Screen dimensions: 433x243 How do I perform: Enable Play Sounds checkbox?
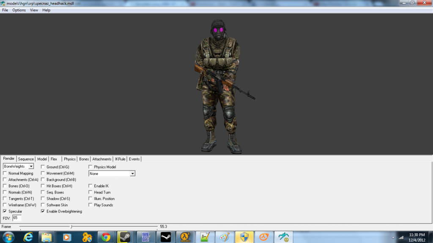click(90, 205)
